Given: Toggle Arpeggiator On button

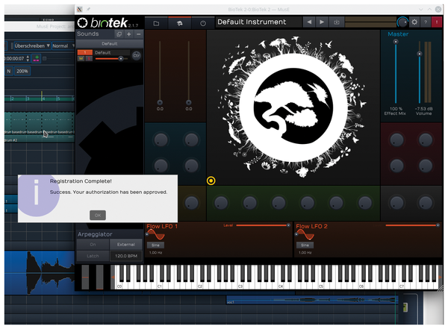Looking at the screenshot, I should (93, 245).
